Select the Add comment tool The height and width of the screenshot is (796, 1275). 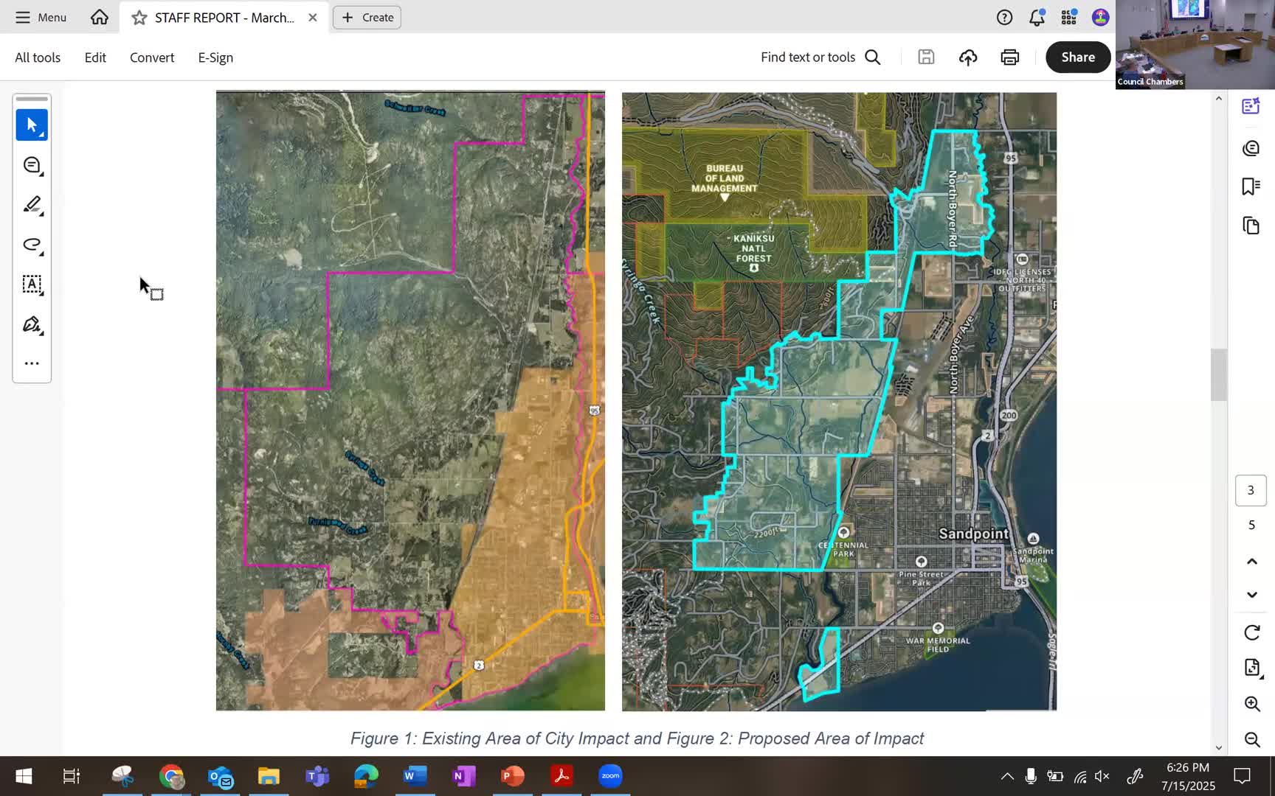coord(32,165)
